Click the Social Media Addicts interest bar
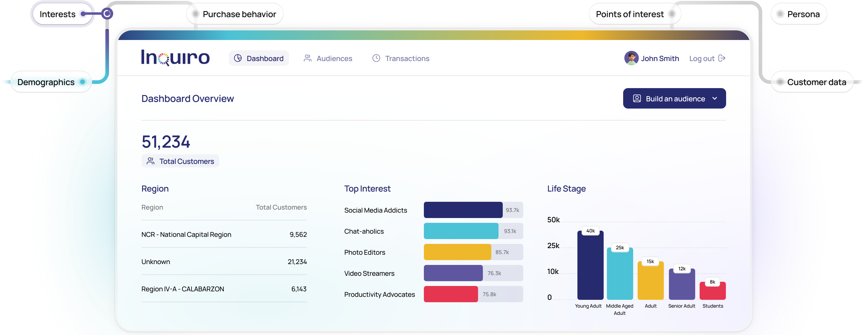 [464, 210]
